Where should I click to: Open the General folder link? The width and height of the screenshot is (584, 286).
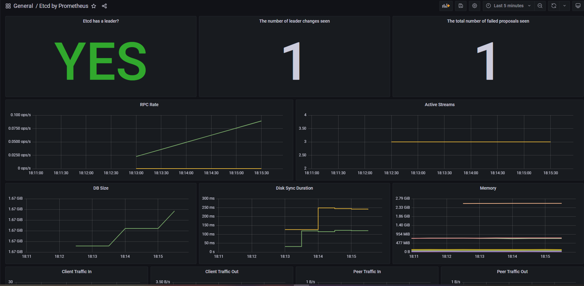[x=23, y=6]
